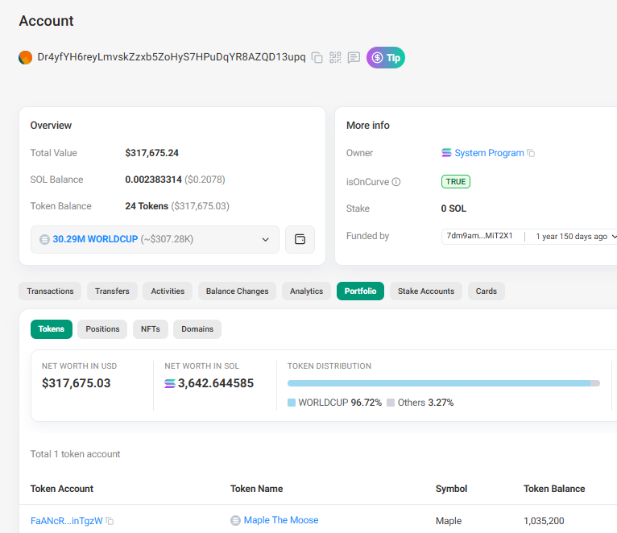Click the 1,035,200 token balance cell
617x533 pixels.
click(x=544, y=521)
